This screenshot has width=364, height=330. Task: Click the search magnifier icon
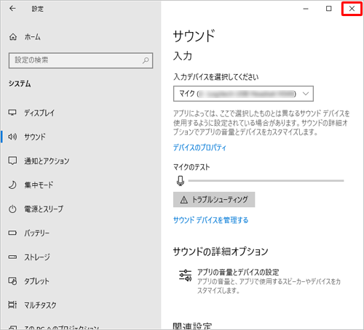coord(146,60)
